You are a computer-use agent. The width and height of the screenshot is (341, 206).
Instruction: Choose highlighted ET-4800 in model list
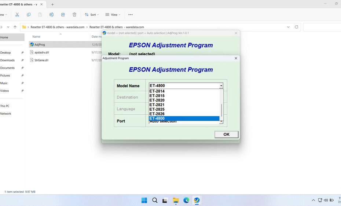tap(184, 118)
